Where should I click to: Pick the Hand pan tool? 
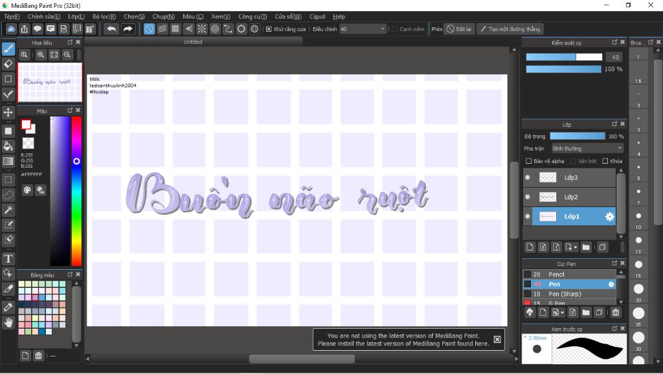8,322
